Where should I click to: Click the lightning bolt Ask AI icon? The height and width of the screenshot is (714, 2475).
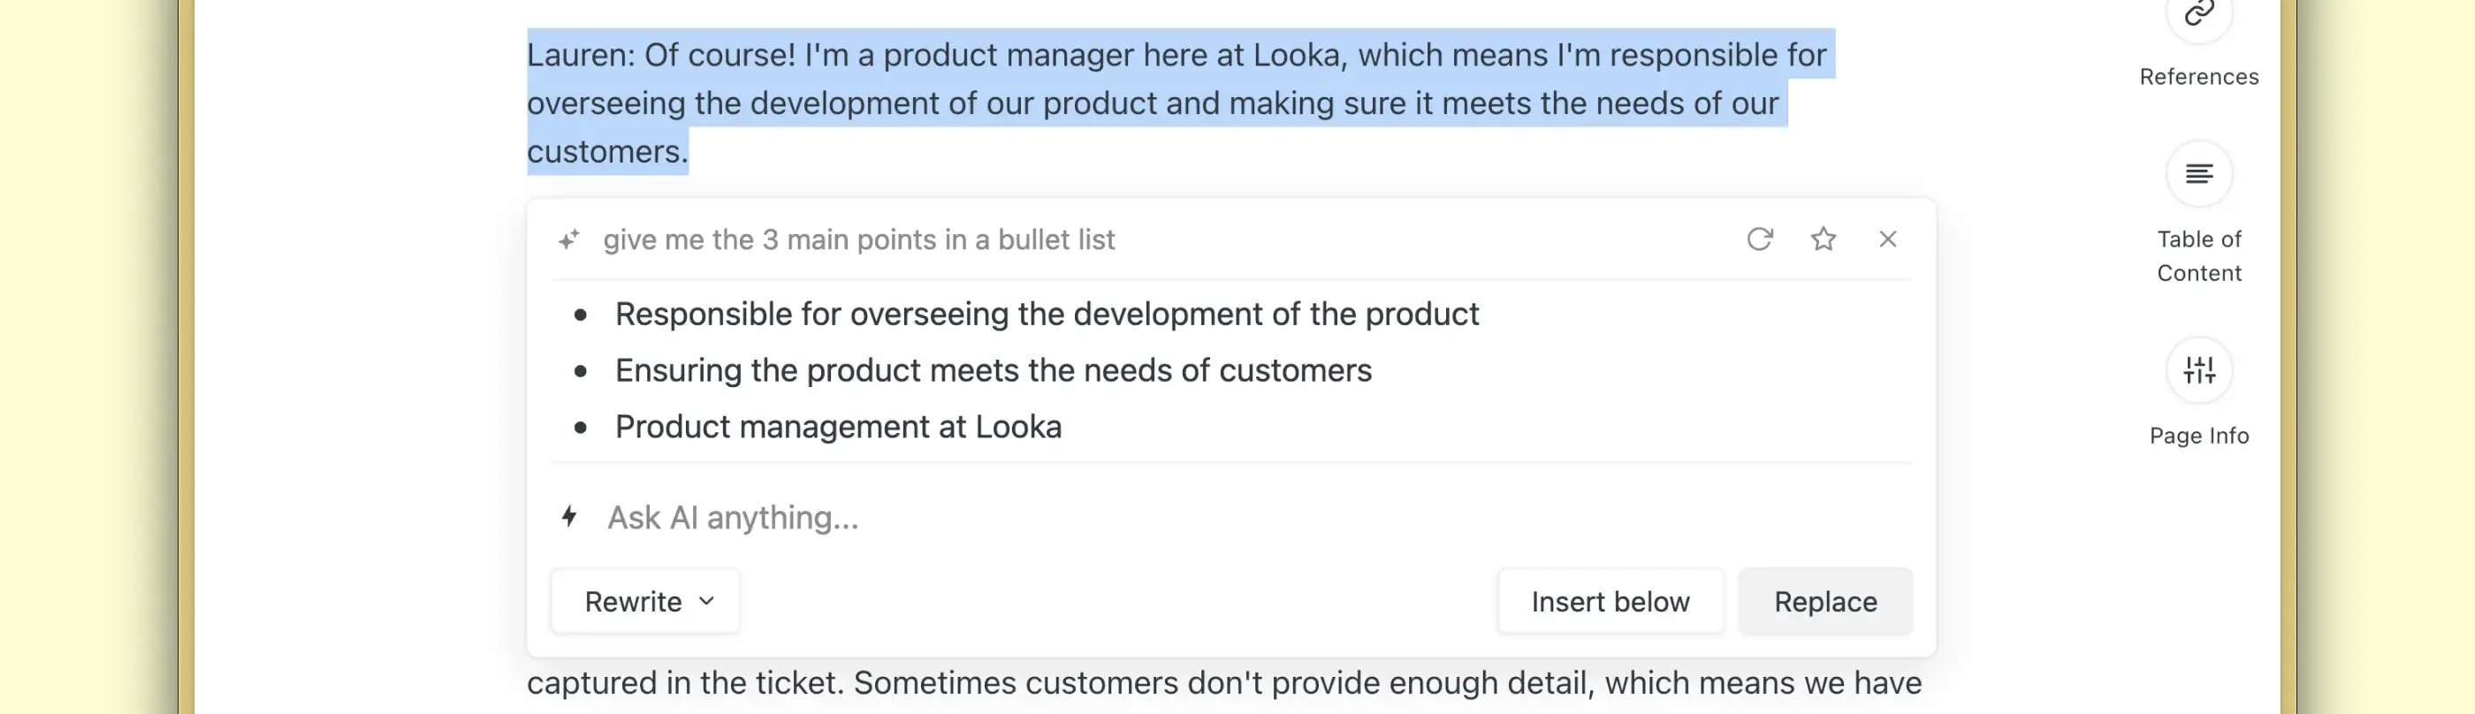click(x=568, y=517)
